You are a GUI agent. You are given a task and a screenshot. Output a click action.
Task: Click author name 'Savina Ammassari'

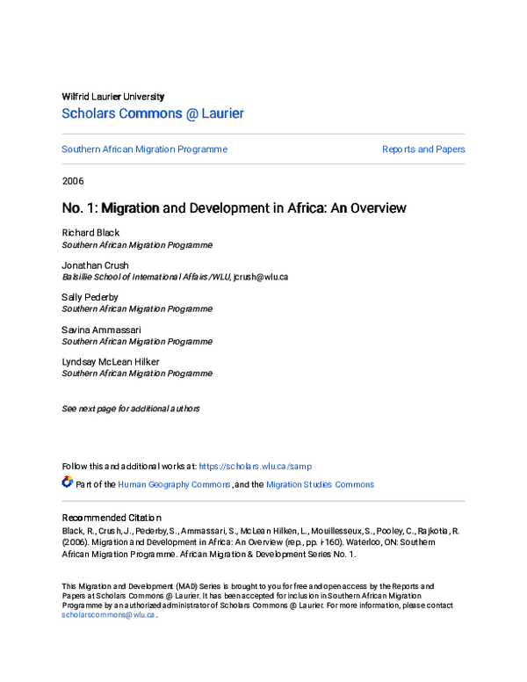pyautogui.click(x=101, y=330)
